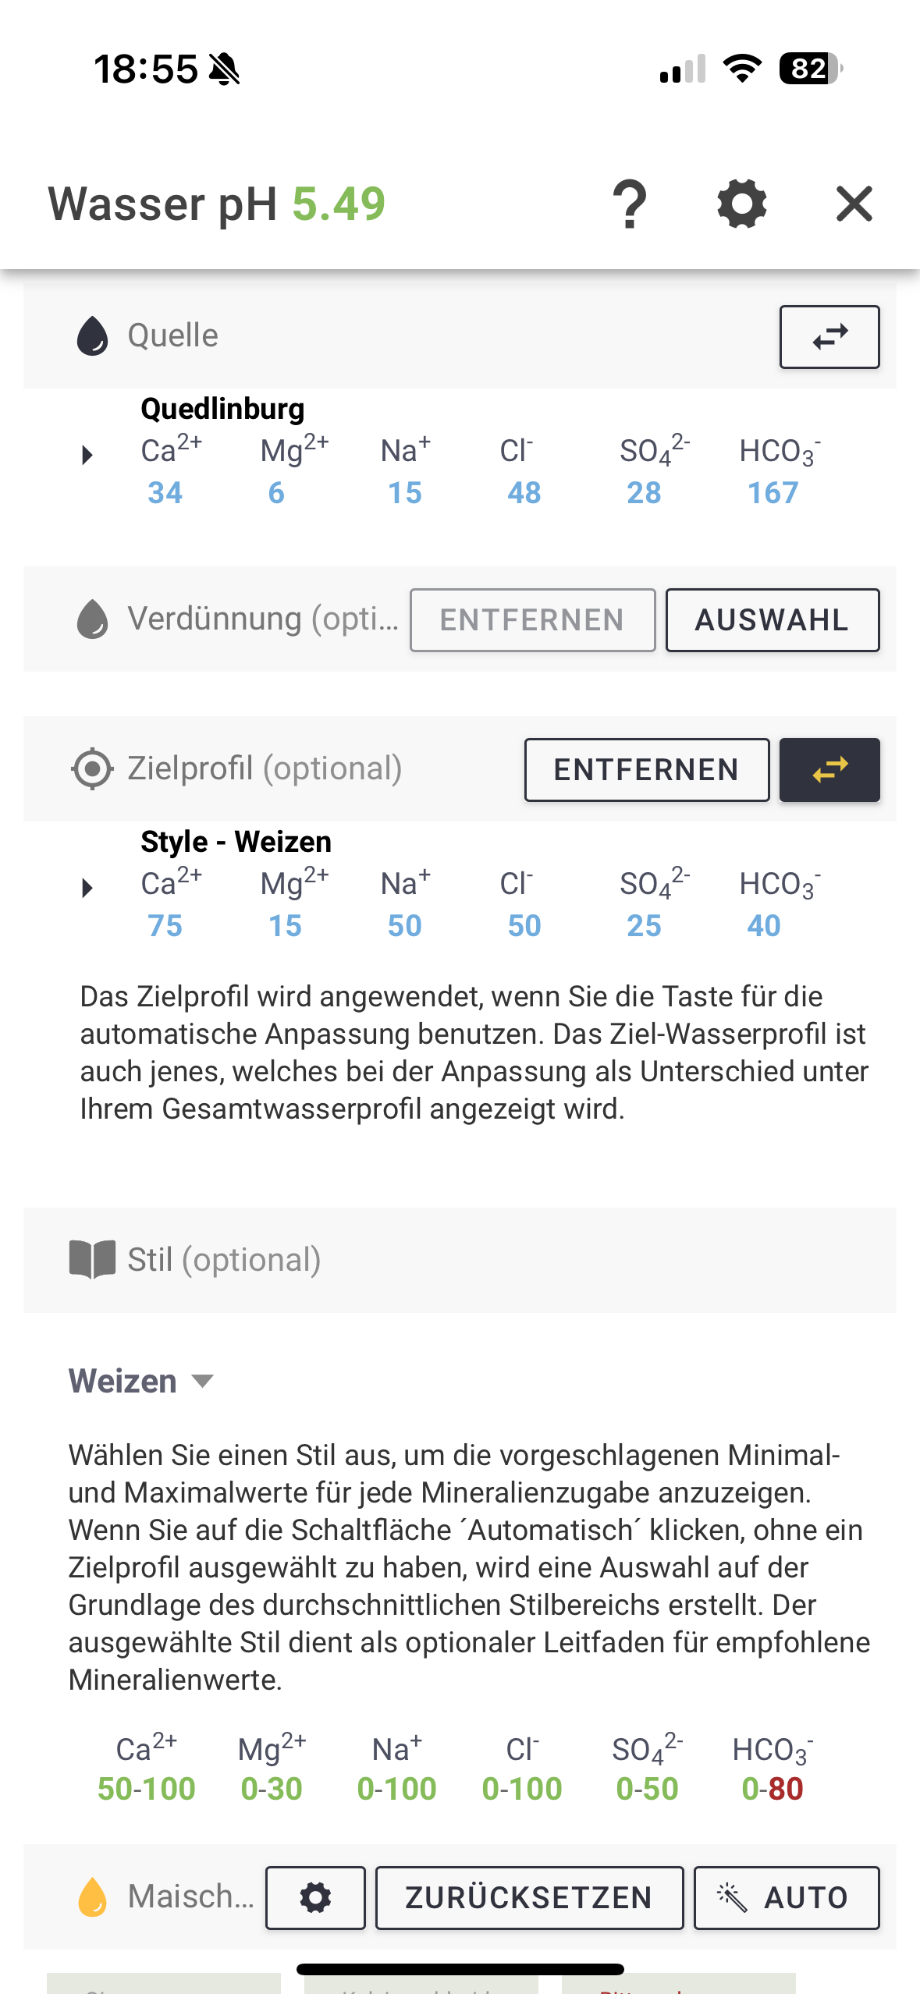Expand the Quedlinburg source profile details
This screenshot has width=920, height=1994.
pos(87,455)
